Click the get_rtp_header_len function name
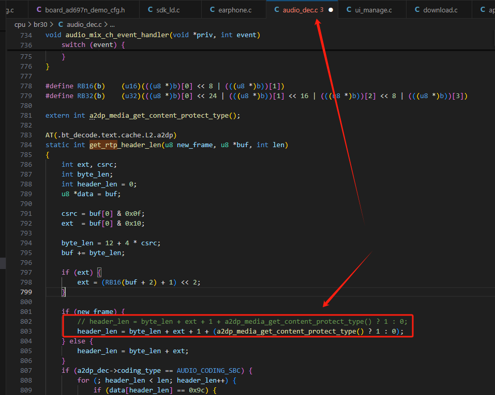Viewport: 495px width, 395px height. click(x=125, y=145)
